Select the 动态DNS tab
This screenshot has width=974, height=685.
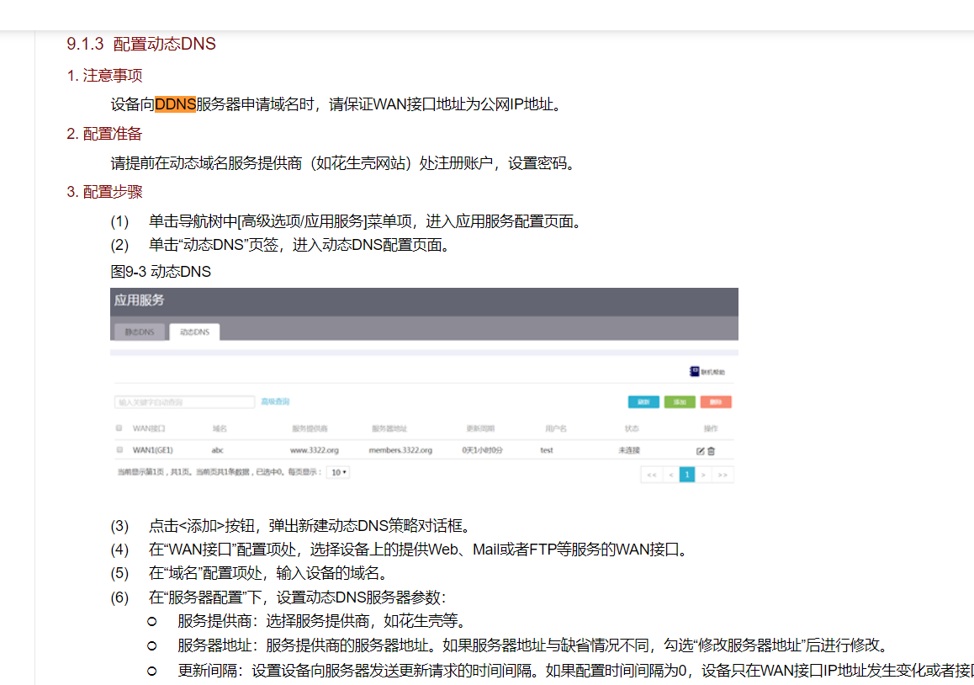point(194,332)
